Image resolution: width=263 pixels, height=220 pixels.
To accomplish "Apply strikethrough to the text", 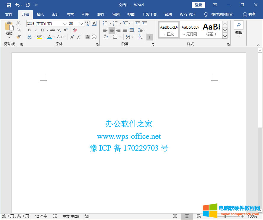I will point(53,30).
